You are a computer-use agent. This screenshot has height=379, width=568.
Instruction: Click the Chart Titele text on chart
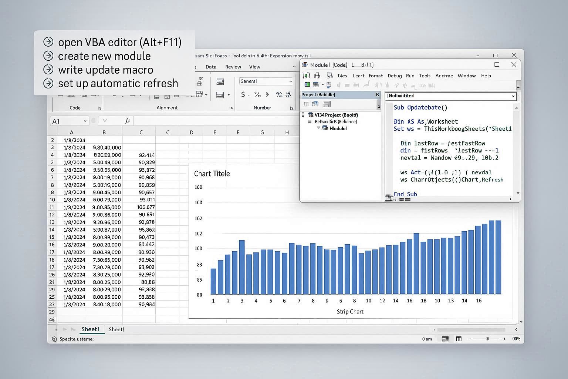(x=212, y=174)
